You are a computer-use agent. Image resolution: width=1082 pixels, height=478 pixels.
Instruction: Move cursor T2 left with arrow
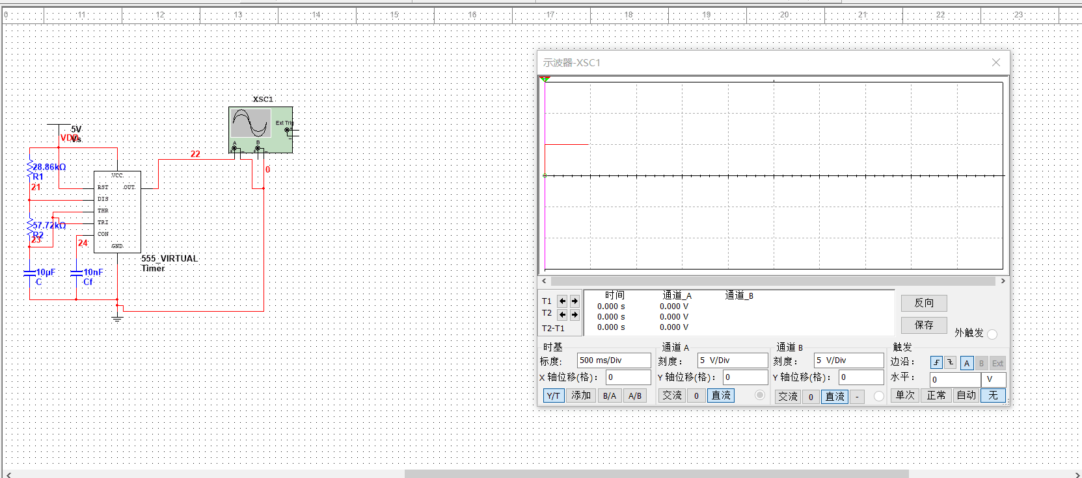click(x=563, y=314)
